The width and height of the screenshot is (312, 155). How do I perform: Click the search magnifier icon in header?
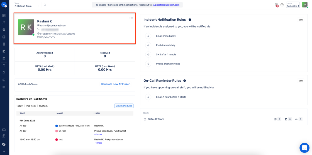click(x=45, y=5)
